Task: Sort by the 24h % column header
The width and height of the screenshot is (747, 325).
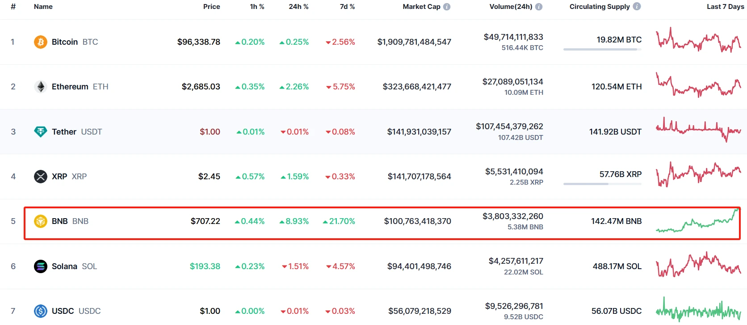Action: click(299, 7)
